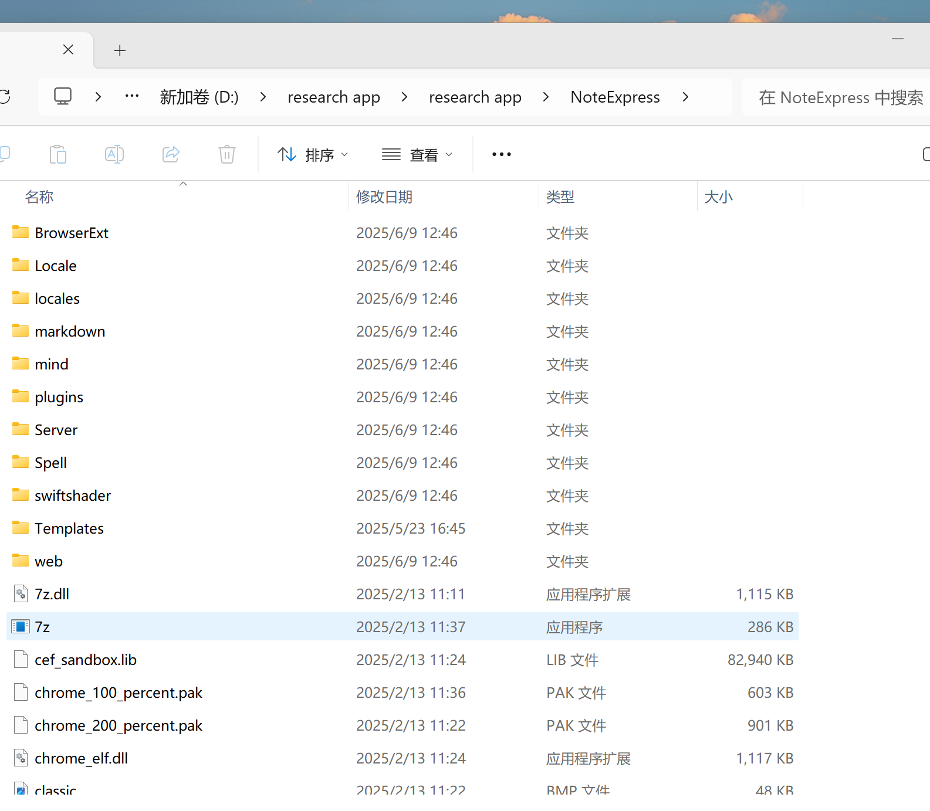Sort by 名称 column header
930x811 pixels.
tap(39, 197)
